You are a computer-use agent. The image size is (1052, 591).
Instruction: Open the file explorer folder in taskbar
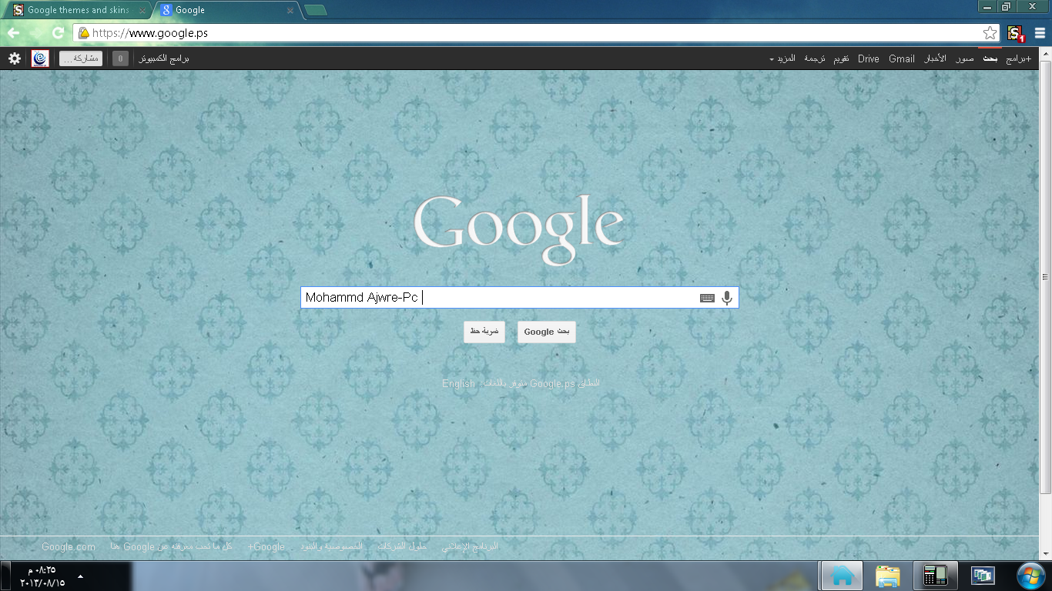click(888, 576)
